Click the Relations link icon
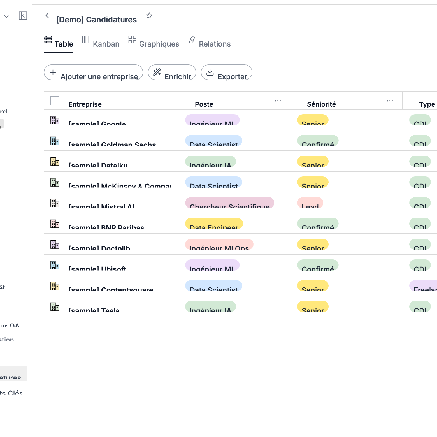Screen dimensions: 437x437 point(192,40)
